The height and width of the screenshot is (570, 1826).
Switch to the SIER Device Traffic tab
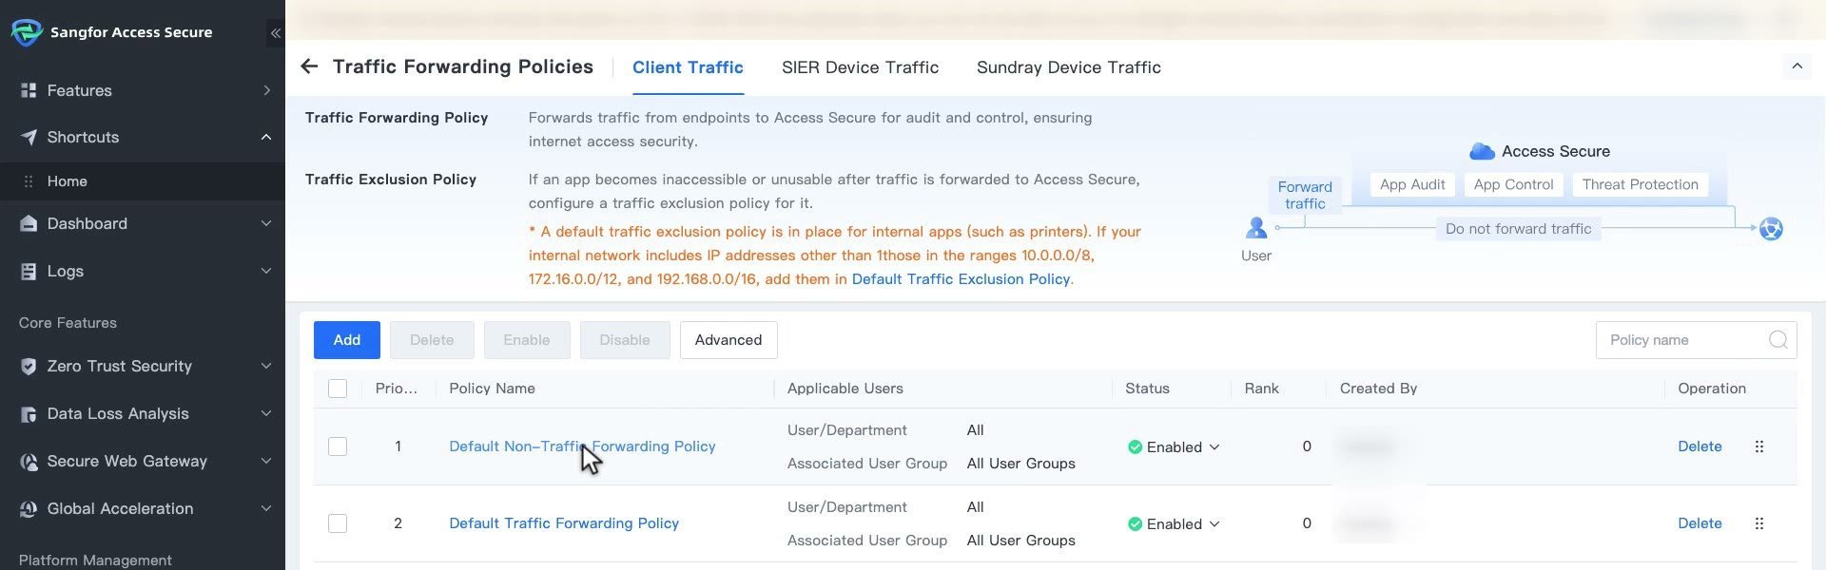[860, 67]
